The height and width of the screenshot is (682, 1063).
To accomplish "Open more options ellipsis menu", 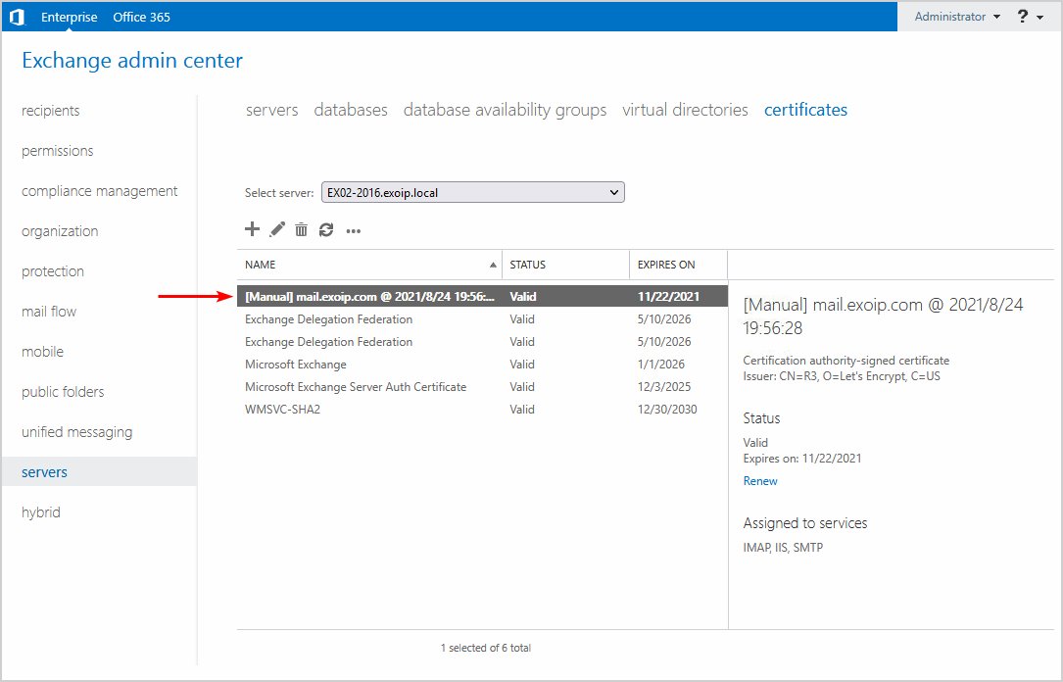I will (354, 231).
